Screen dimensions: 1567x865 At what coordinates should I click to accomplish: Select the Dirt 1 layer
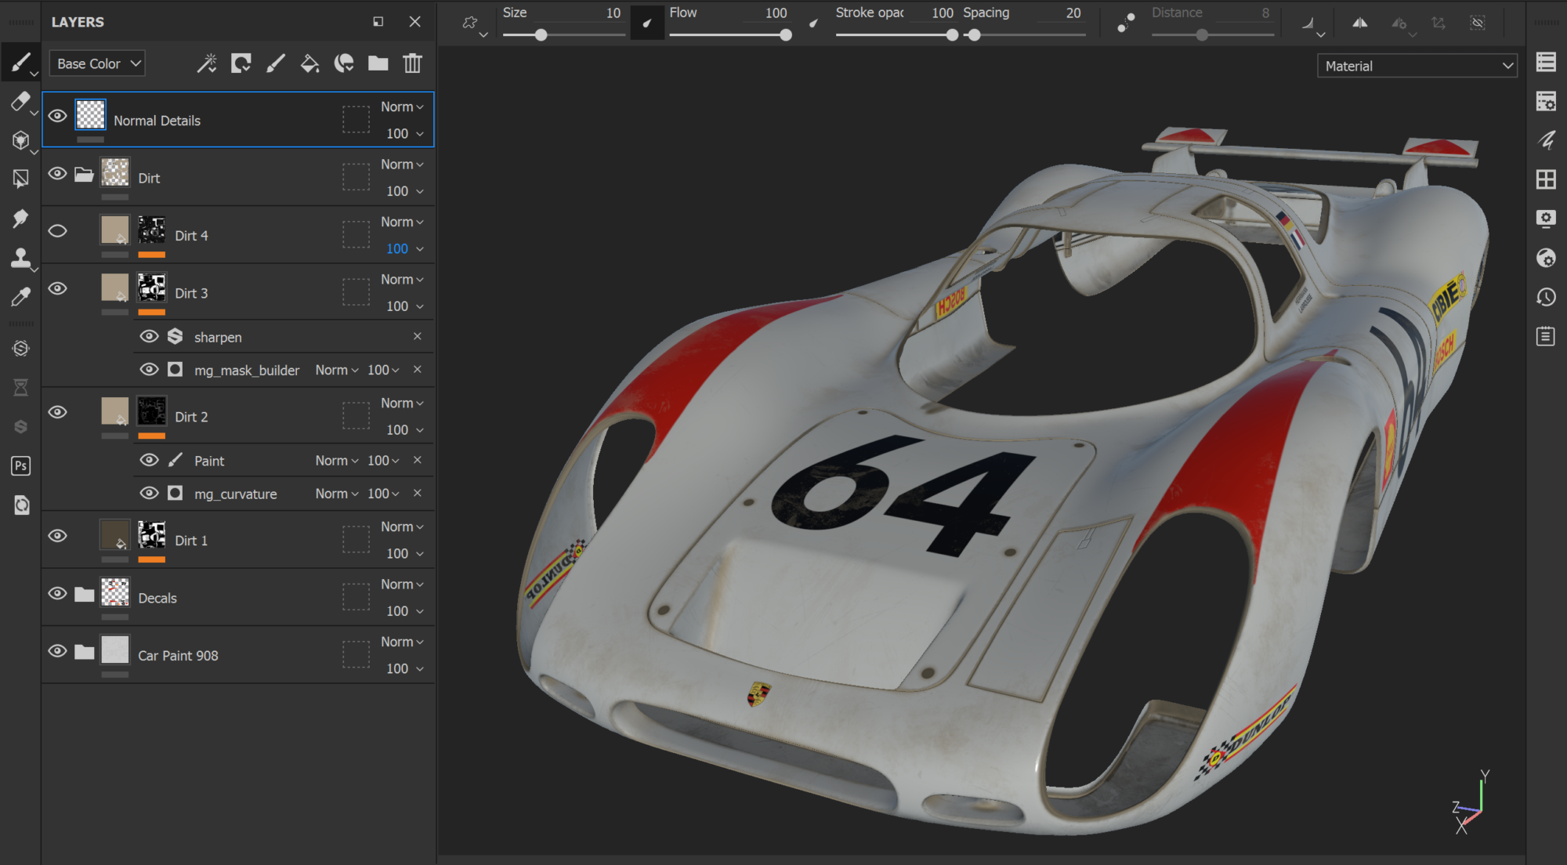point(192,541)
